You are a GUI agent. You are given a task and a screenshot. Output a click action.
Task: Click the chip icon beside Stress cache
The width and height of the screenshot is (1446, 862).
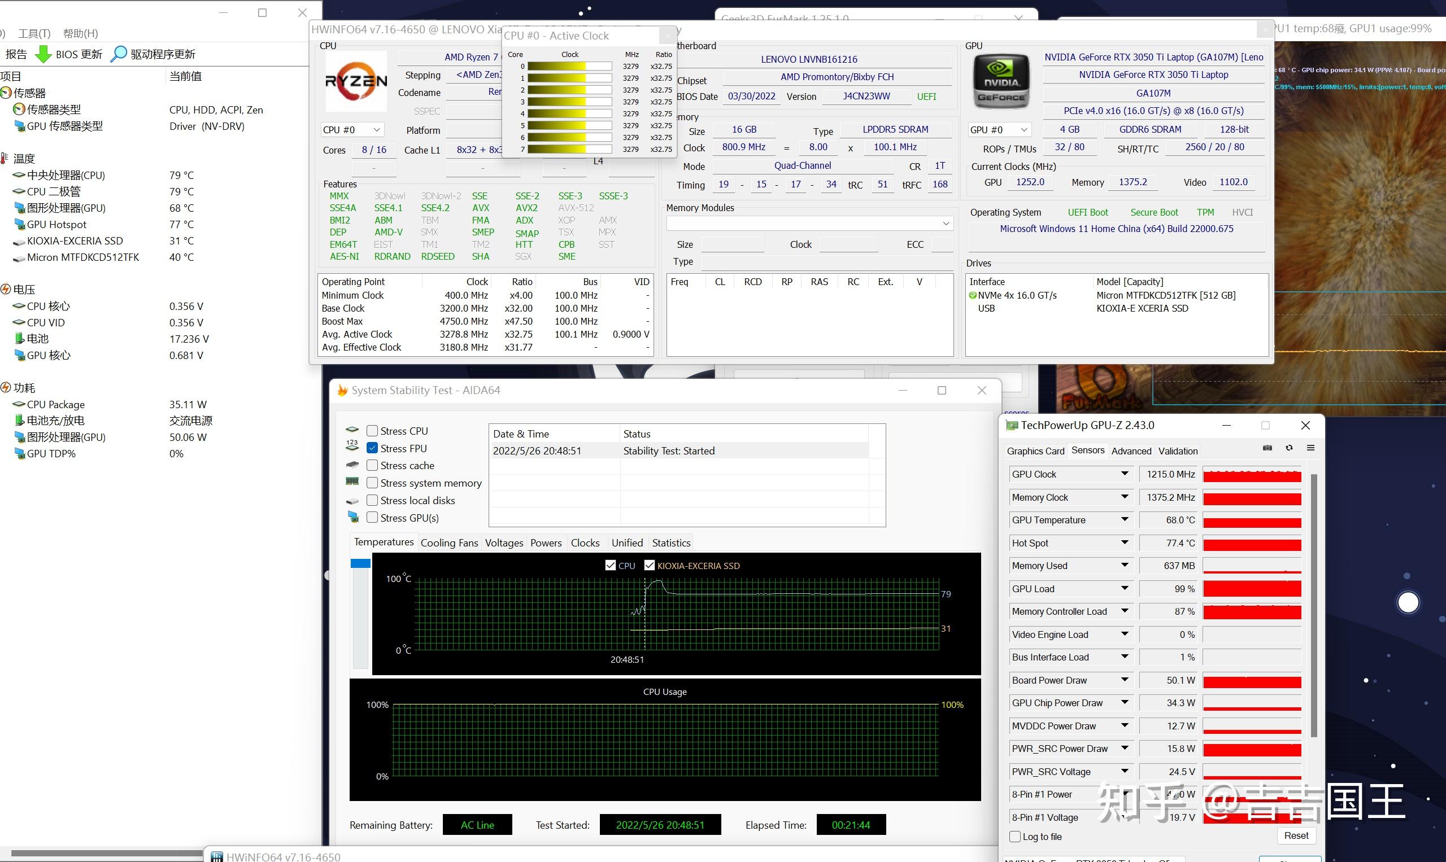(x=352, y=465)
